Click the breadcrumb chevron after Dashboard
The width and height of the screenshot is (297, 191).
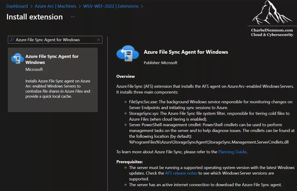pyautogui.click(x=31, y=6)
